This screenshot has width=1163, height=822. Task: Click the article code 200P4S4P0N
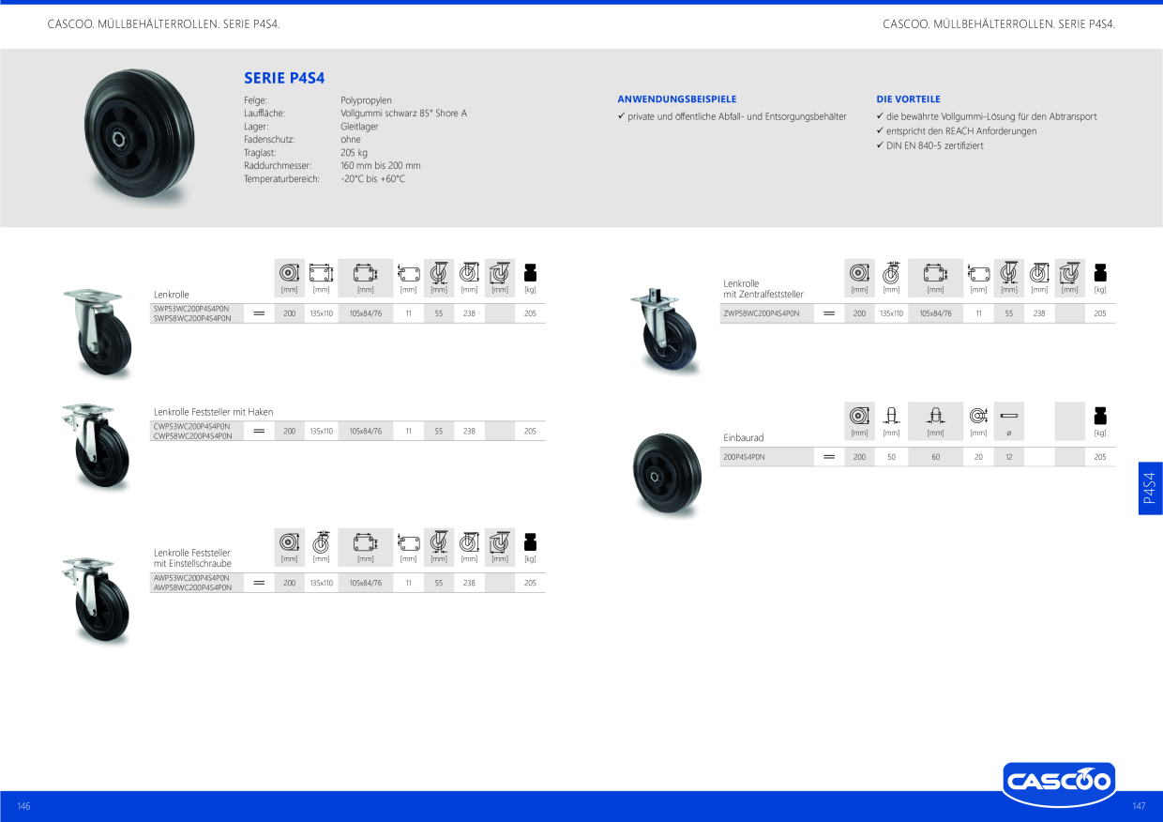click(745, 457)
